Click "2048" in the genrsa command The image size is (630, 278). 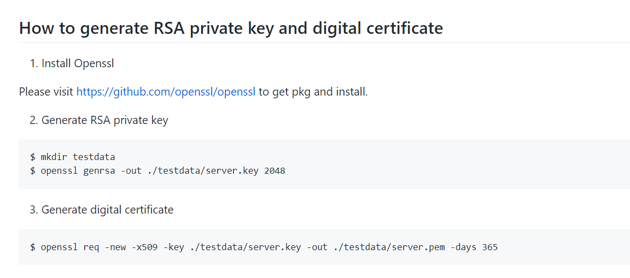[275, 170]
